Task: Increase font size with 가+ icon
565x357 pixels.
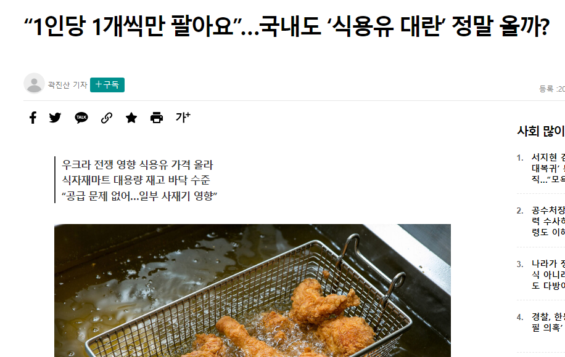Action: (183, 117)
